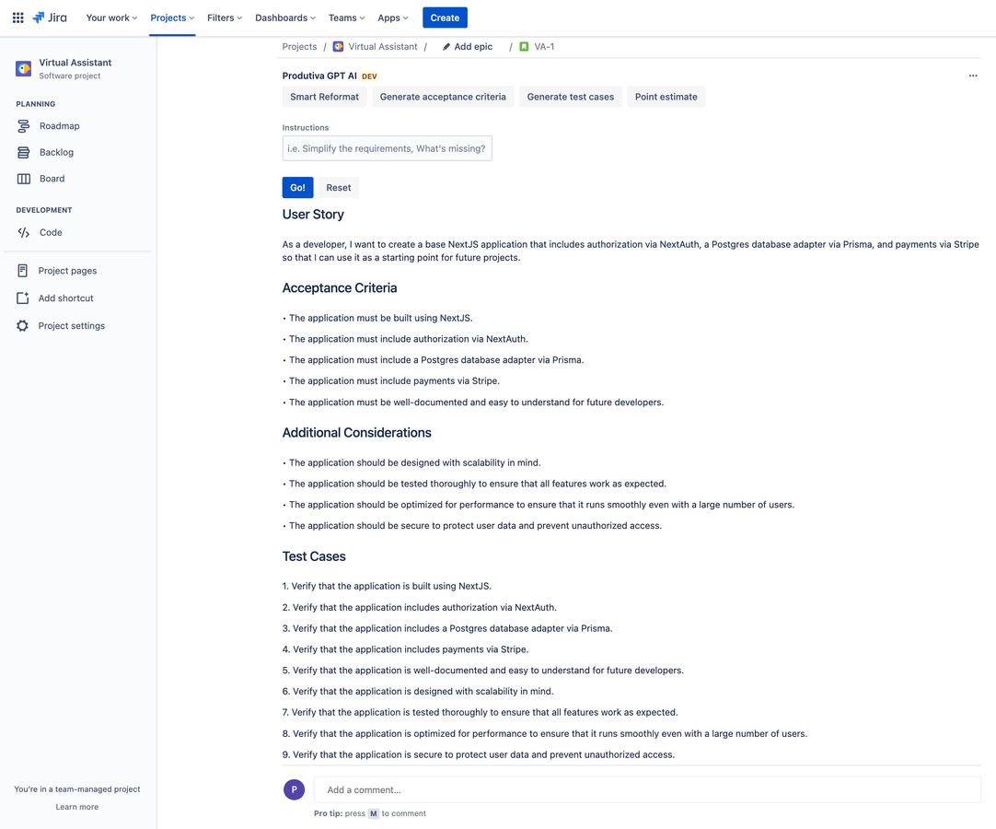Click the User Story heading
The image size is (996, 829).
tap(313, 215)
